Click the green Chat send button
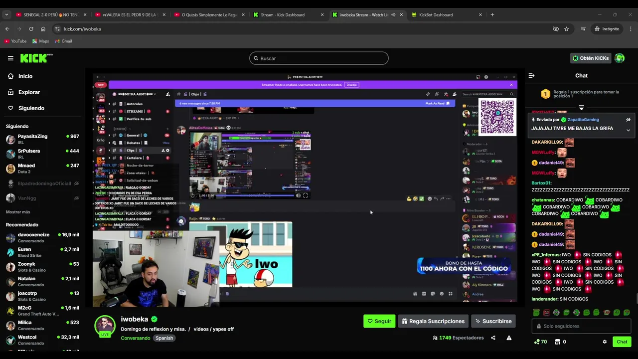Image resolution: width=638 pixels, height=359 pixels. coord(622,342)
